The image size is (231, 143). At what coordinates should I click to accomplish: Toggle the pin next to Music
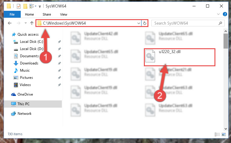click(59, 70)
